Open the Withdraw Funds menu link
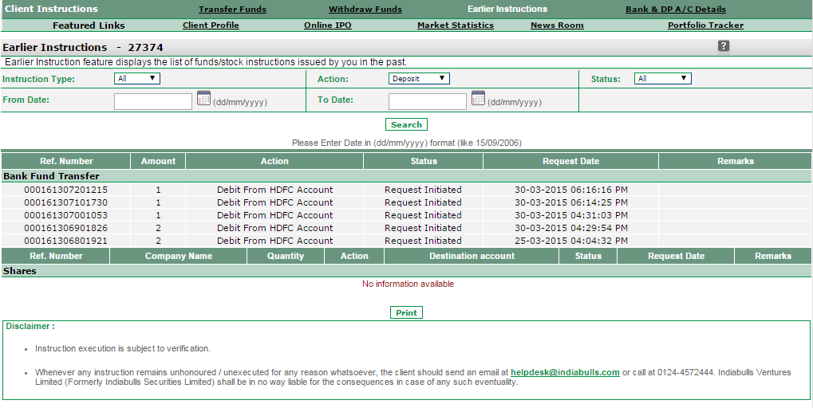Viewport: 813px width, 408px height. coord(365,10)
